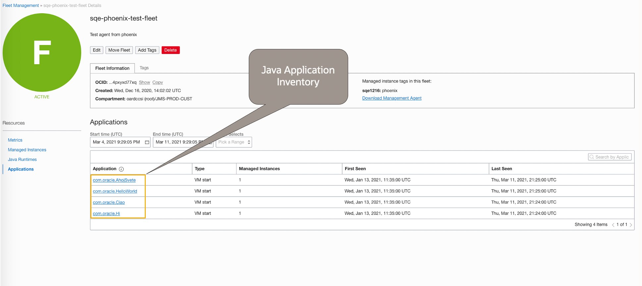This screenshot has height=286, width=642.
Task: Open the Start time calendar picker icon
Action: pyautogui.click(x=147, y=142)
